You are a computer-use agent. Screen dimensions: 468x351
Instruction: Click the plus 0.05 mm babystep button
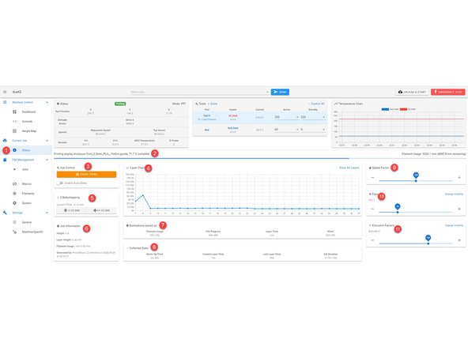point(101,210)
